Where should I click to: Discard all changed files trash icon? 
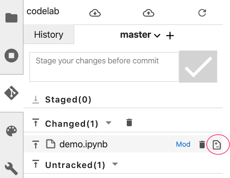129,123
